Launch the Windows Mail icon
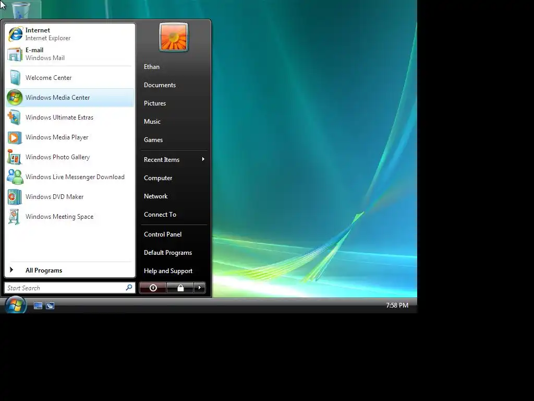 (15, 54)
